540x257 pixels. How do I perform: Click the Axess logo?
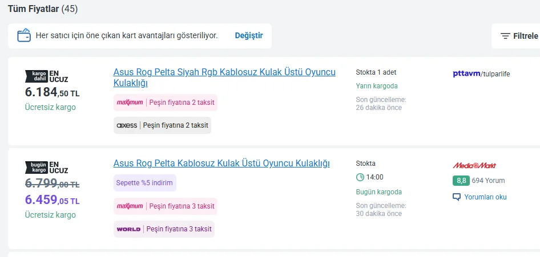(127, 125)
